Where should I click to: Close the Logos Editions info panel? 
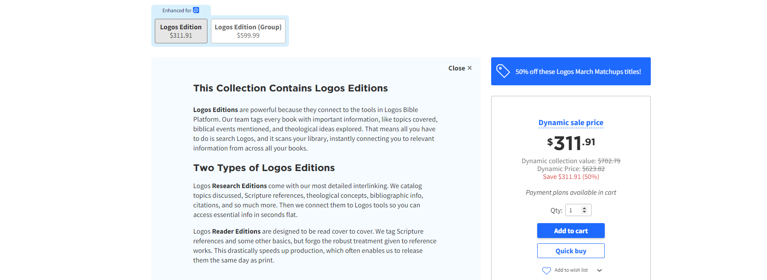460,68
